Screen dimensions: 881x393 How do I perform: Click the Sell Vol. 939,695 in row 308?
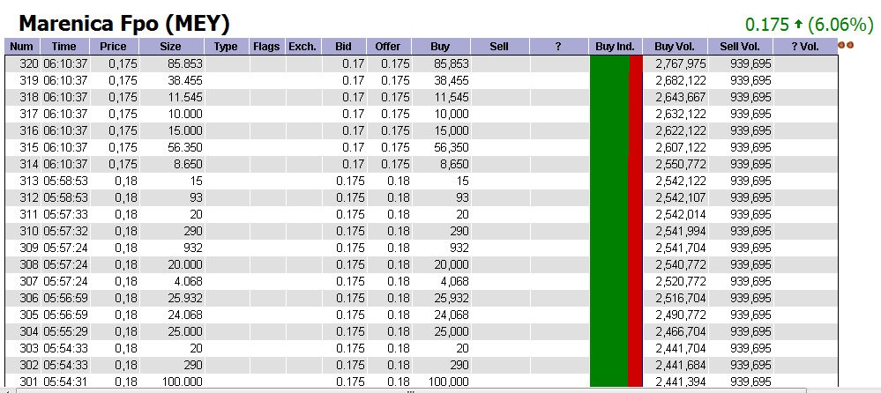(x=750, y=264)
